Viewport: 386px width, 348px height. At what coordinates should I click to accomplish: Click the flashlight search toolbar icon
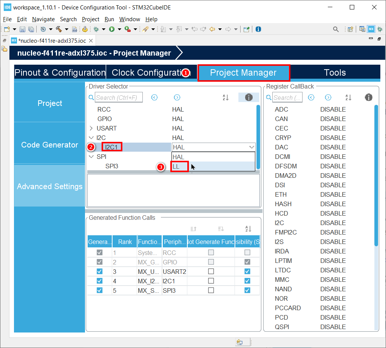tap(145, 30)
